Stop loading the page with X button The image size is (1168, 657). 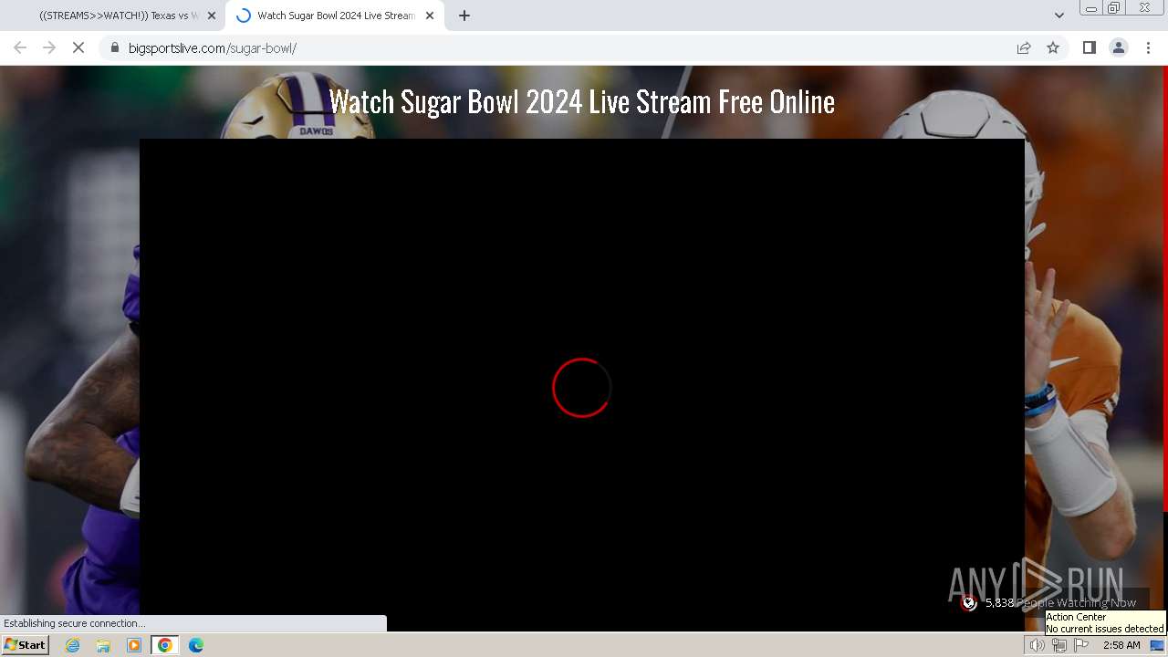tap(78, 47)
